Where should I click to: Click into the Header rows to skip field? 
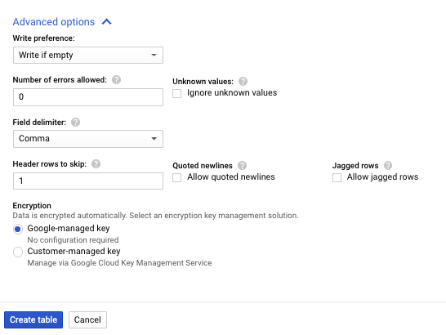88,181
